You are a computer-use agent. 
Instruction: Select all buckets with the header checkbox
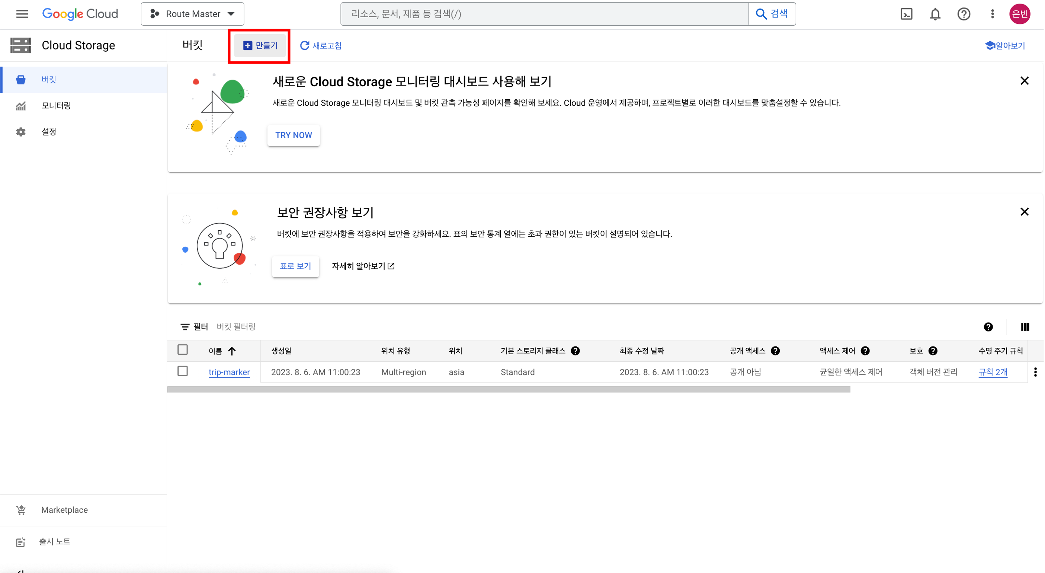[183, 349]
